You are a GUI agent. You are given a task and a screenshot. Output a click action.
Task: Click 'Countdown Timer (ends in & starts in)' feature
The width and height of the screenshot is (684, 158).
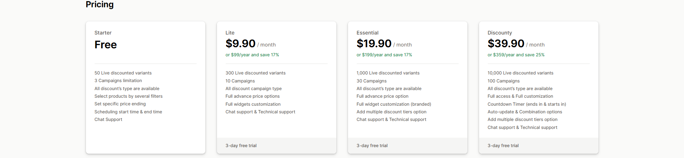click(x=527, y=104)
